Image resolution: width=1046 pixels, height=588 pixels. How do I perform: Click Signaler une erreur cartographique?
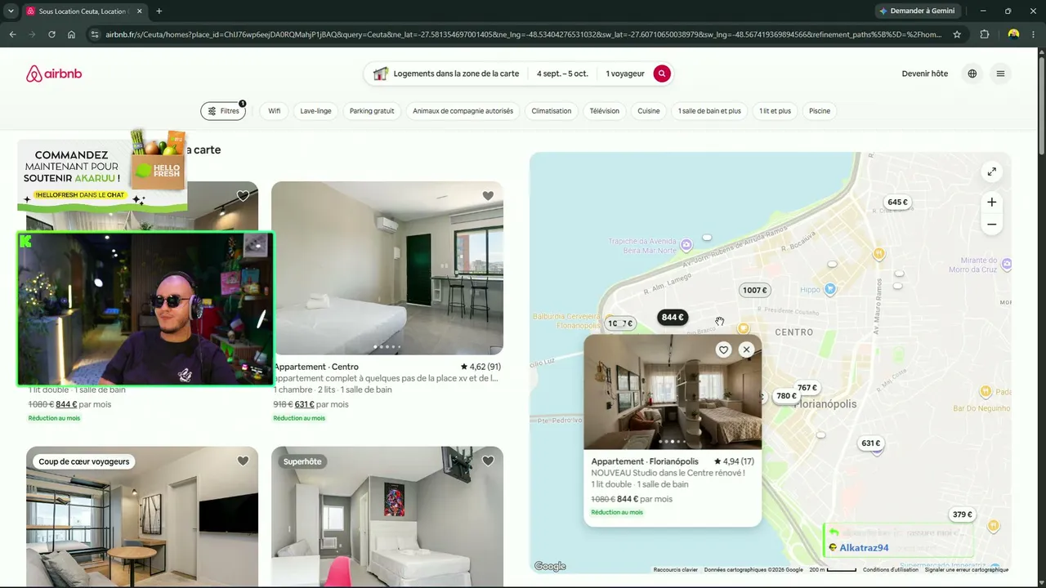point(967,570)
